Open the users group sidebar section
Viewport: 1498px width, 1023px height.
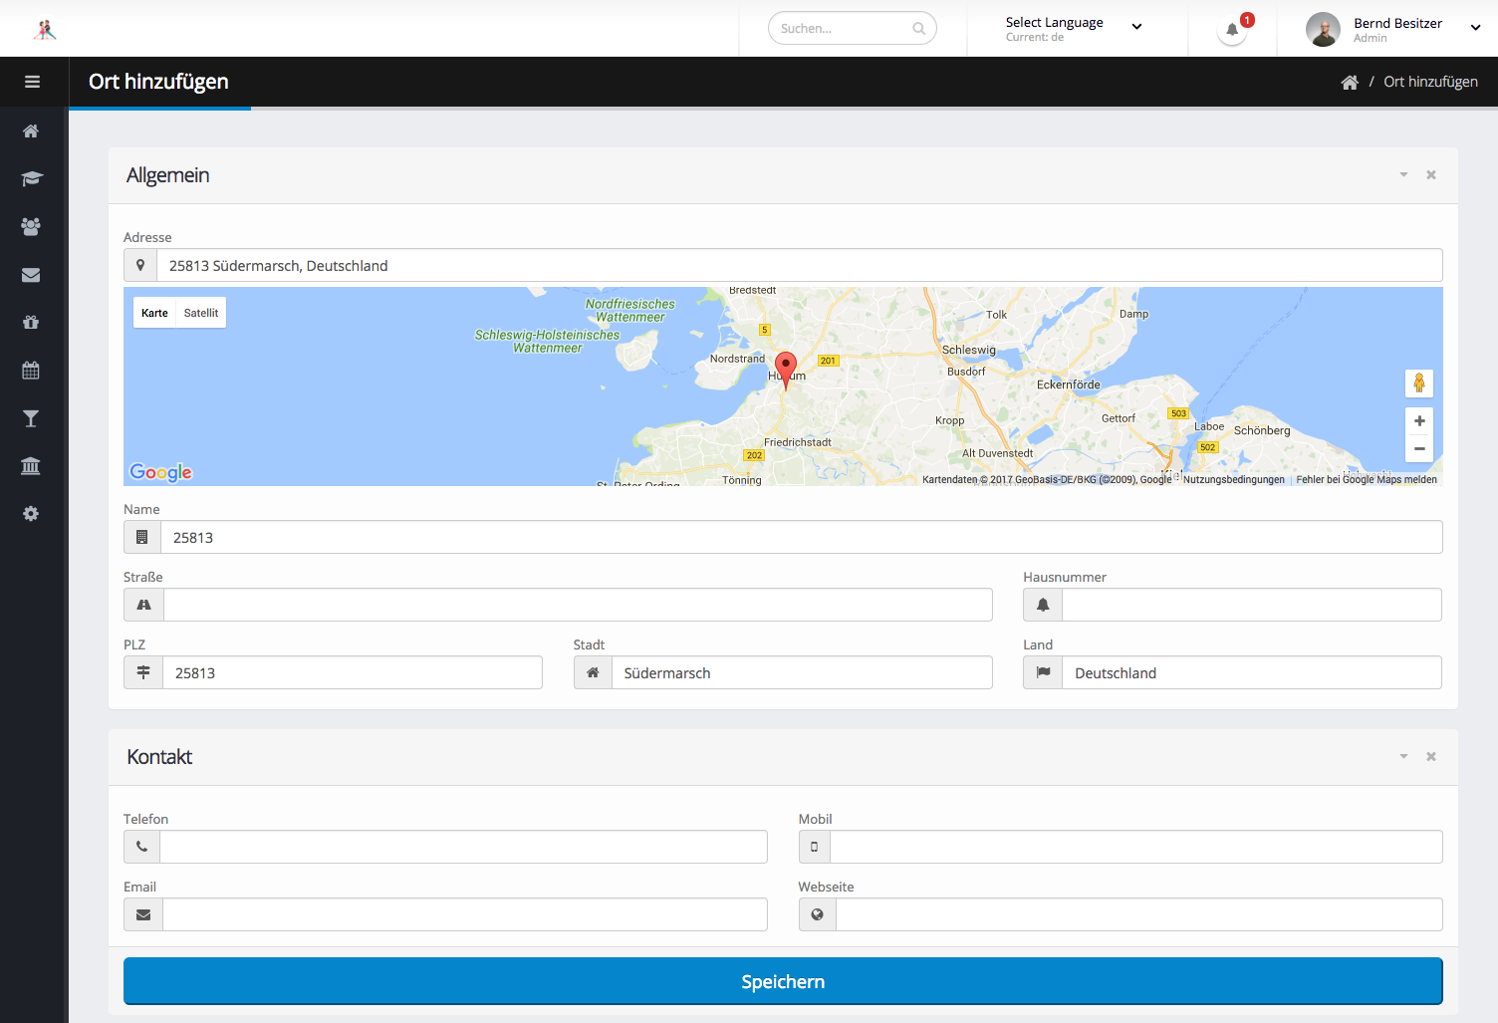tap(31, 227)
